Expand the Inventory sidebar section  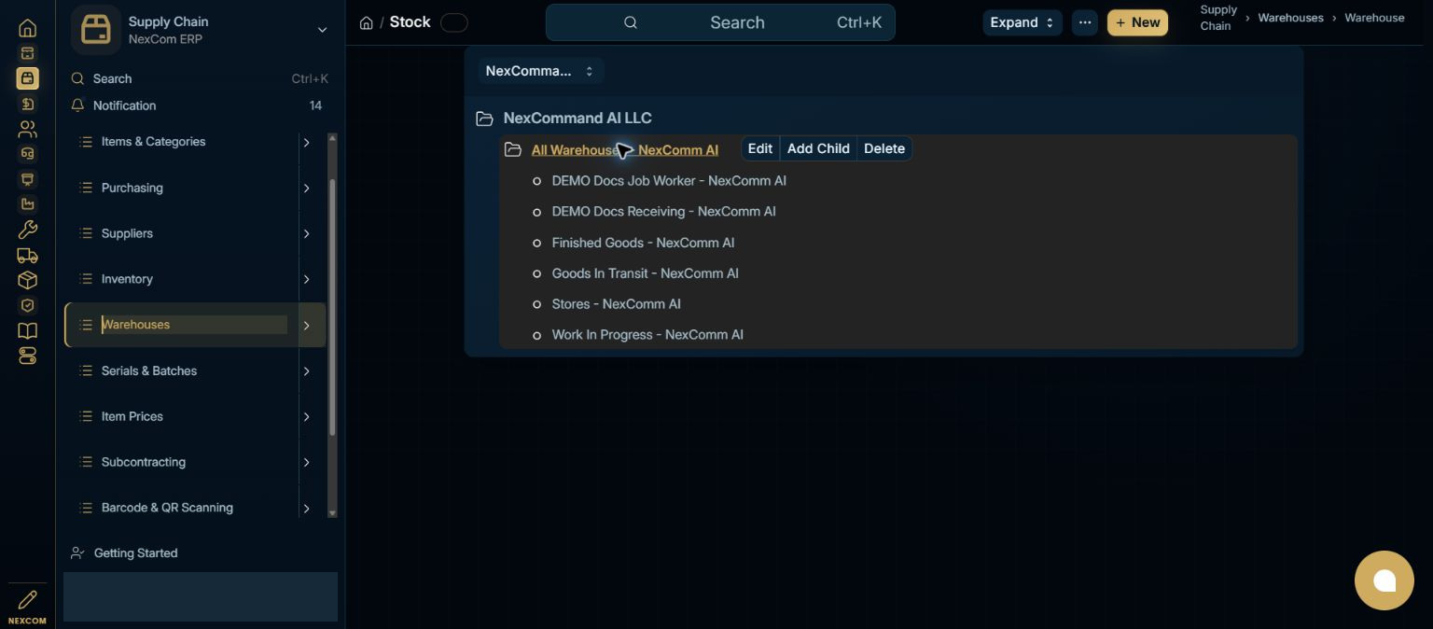(306, 279)
